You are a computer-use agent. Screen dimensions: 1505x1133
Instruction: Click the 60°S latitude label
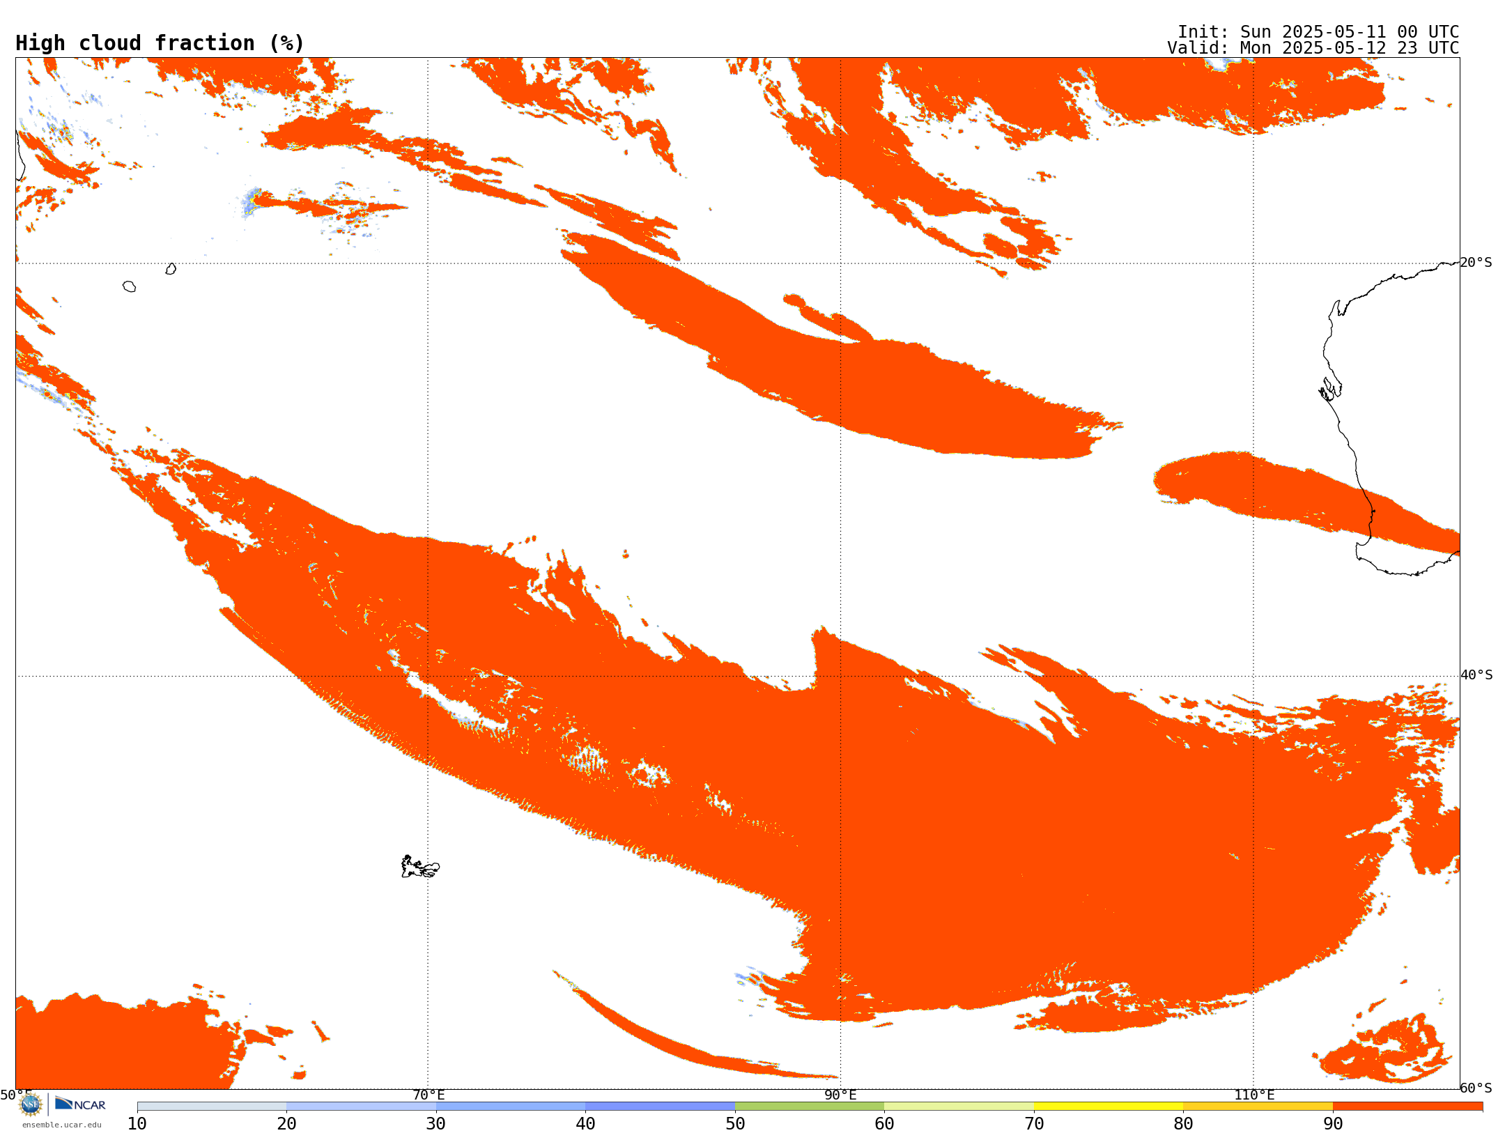point(1476,1088)
